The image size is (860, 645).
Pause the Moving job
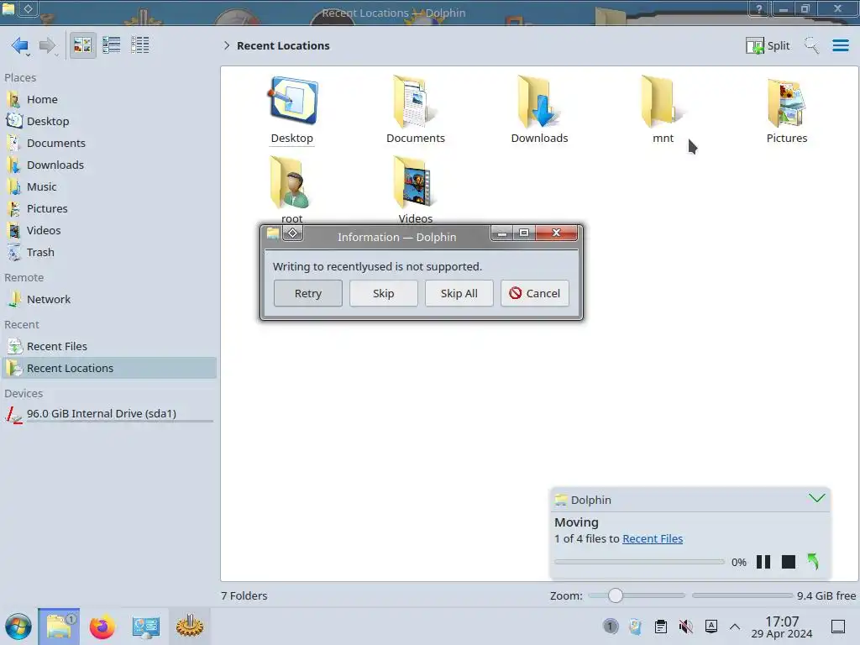[x=763, y=562]
